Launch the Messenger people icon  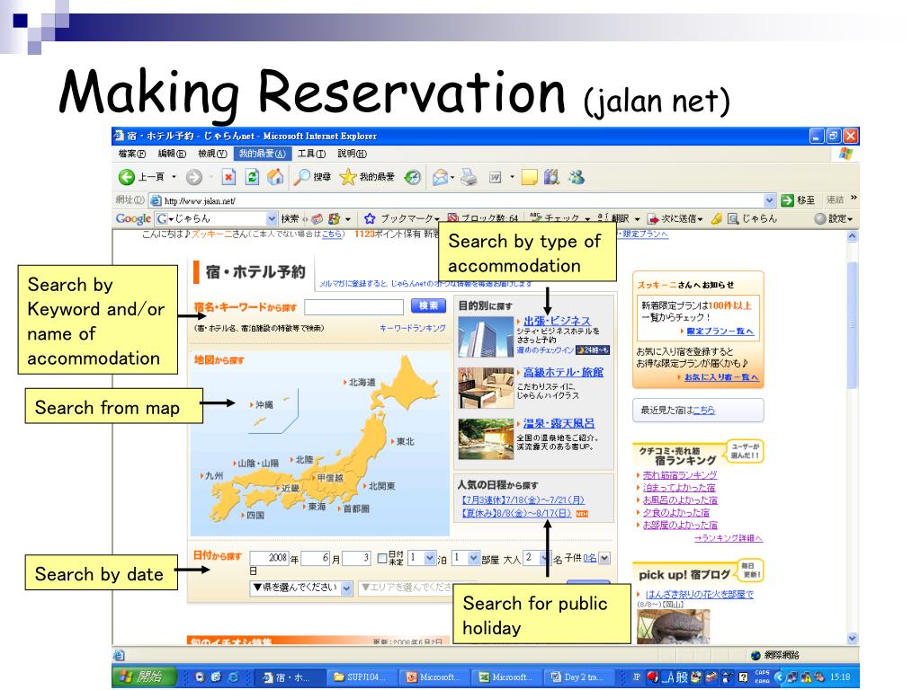(577, 177)
